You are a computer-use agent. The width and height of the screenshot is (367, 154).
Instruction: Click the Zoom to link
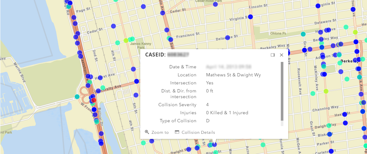[x=160, y=132]
